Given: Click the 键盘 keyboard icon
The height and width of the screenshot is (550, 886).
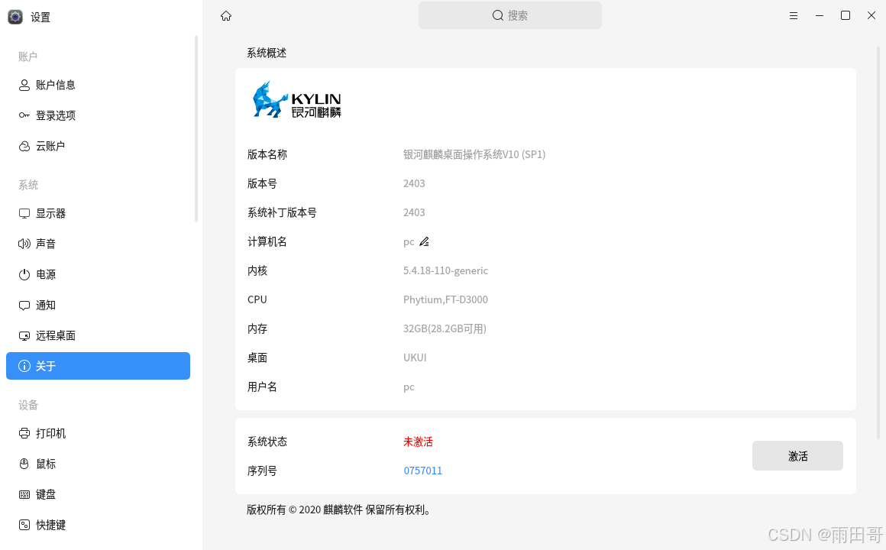Looking at the screenshot, I should [x=24, y=494].
